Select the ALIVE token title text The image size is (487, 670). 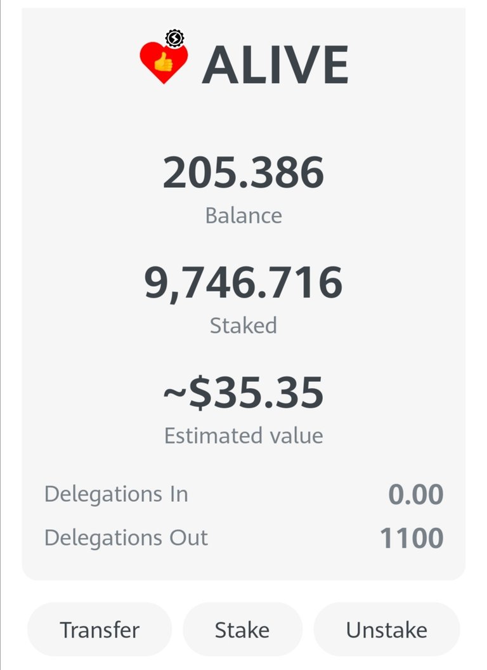(x=275, y=64)
